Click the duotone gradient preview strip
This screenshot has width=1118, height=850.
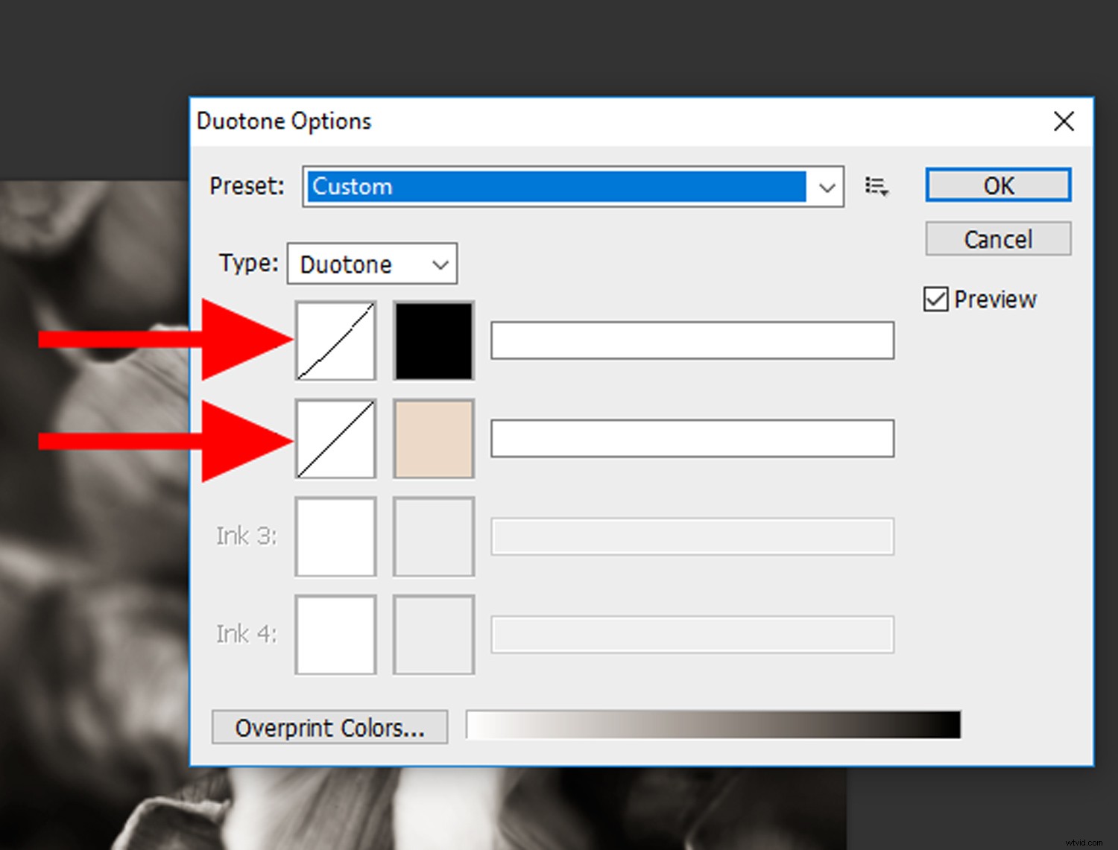click(x=712, y=726)
